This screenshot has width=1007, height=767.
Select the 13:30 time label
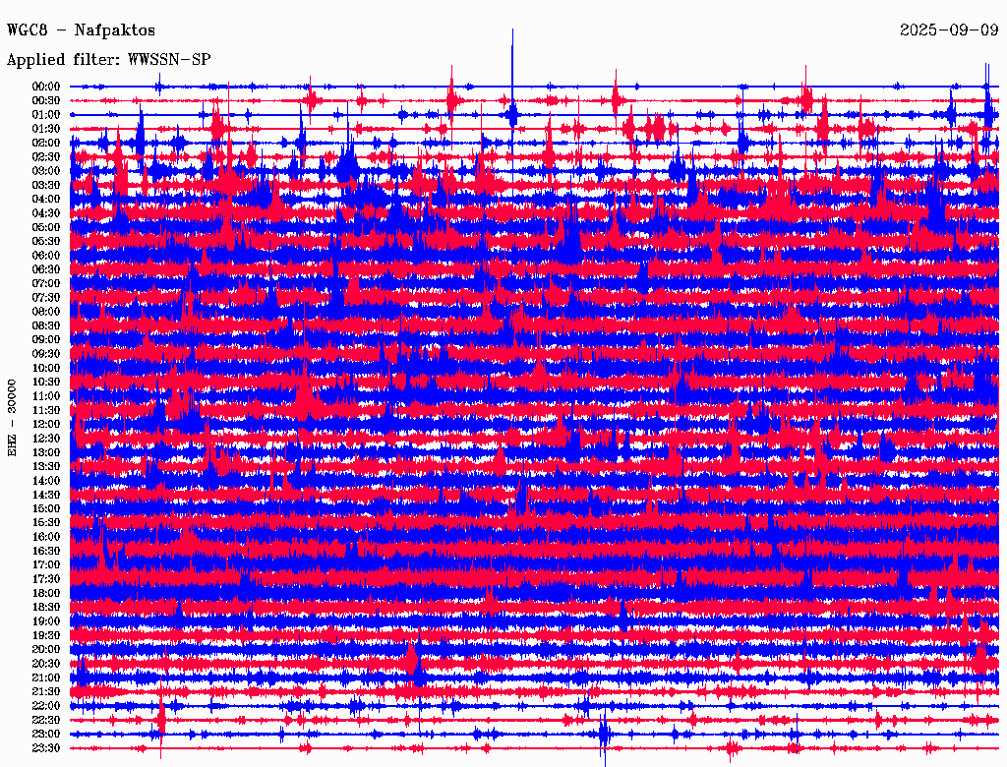(x=46, y=467)
